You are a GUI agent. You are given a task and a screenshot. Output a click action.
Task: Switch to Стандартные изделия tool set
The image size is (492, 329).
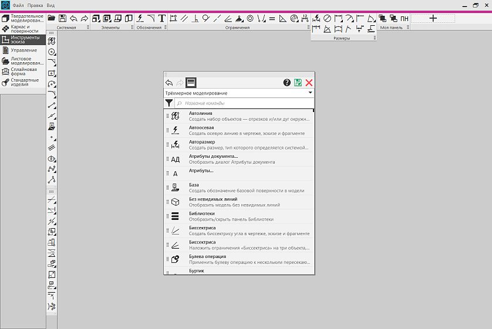click(23, 82)
